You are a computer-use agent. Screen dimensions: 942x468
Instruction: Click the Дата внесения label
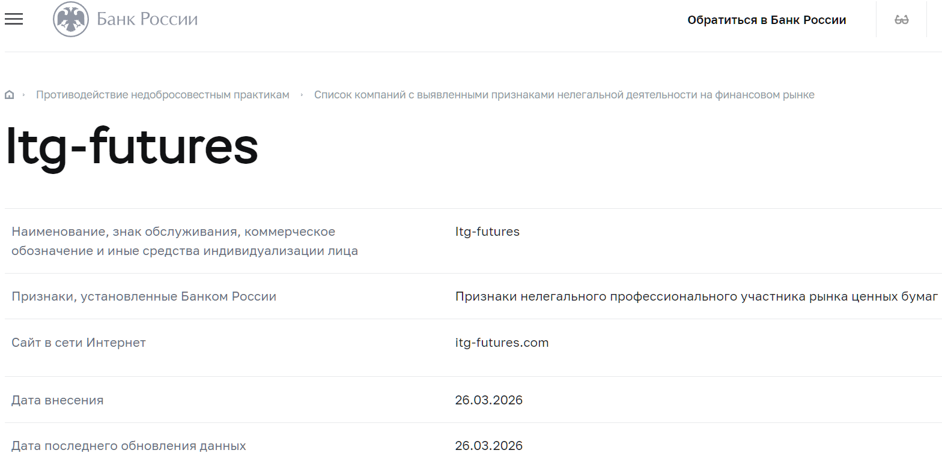click(57, 400)
